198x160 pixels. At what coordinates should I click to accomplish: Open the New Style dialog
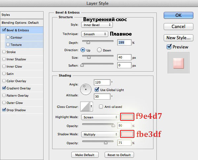(x=179, y=38)
